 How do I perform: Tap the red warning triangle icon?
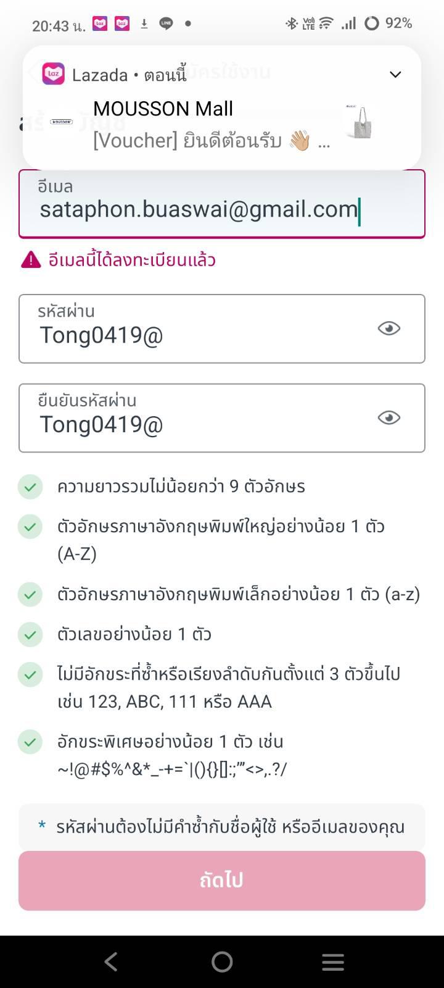point(31,260)
